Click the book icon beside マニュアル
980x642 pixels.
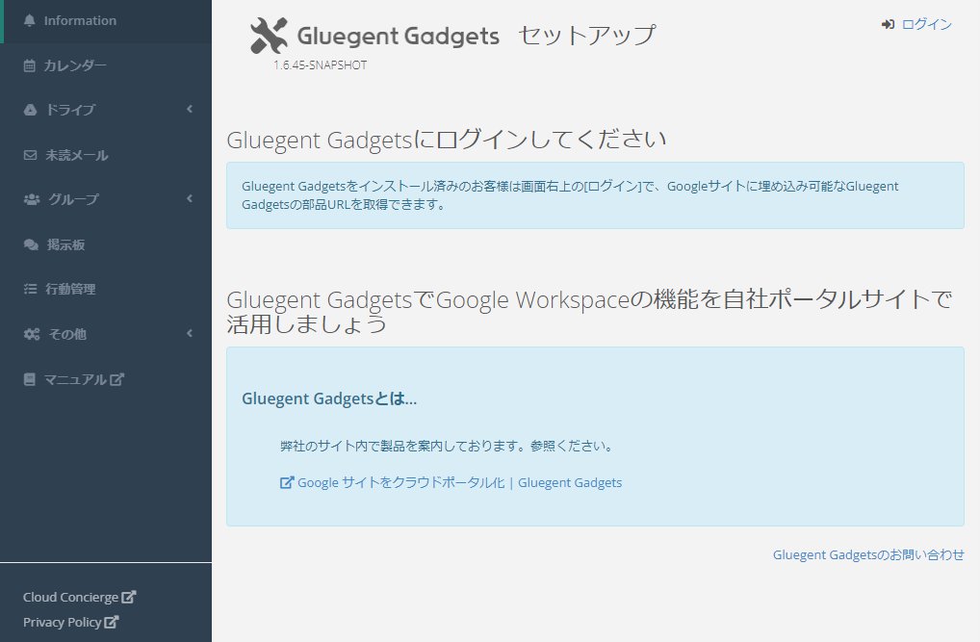coord(30,379)
